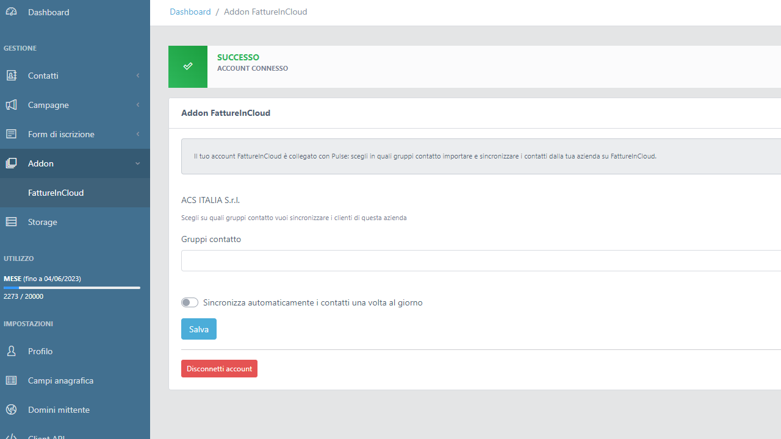Click the Gruppi contatto field label
781x439 pixels.
point(211,239)
